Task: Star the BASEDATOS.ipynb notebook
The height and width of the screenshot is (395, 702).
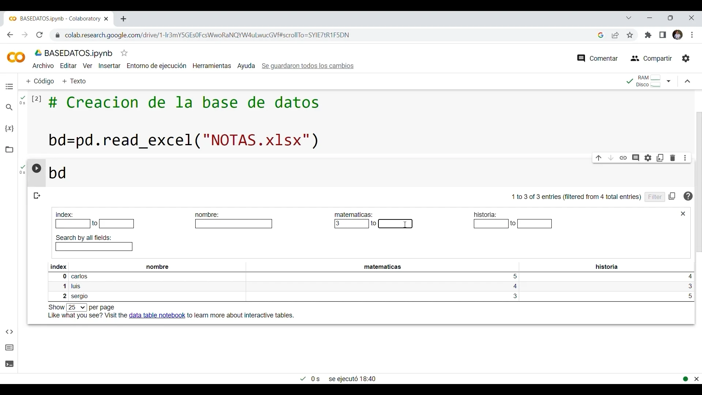Action: pyautogui.click(x=124, y=53)
